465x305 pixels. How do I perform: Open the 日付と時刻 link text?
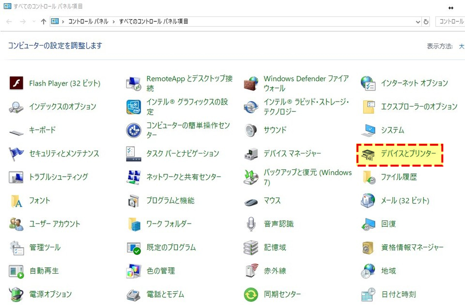[399, 294]
